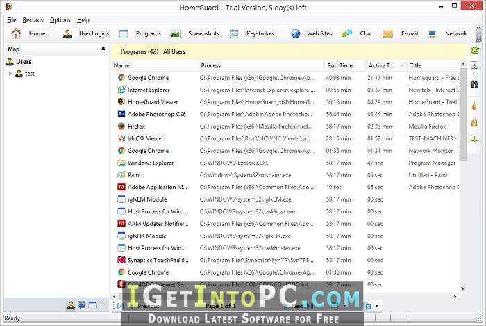The width and height of the screenshot is (486, 326).
Task: Click the Firefox row icon
Action: [x=121, y=127]
